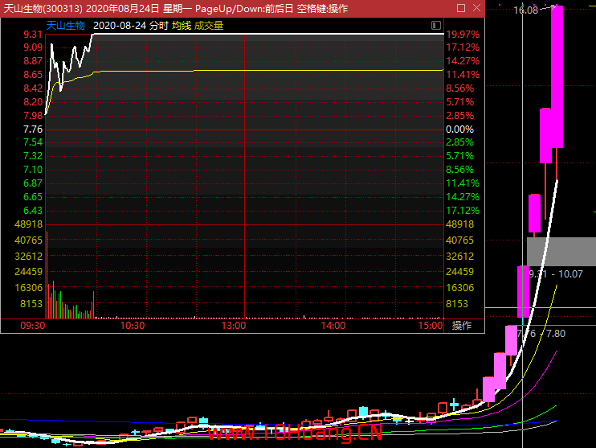Click the 7.76 previous close price label
The image size is (596, 448).
tap(33, 129)
